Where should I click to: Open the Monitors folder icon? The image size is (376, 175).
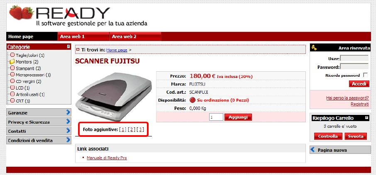pos(12,62)
